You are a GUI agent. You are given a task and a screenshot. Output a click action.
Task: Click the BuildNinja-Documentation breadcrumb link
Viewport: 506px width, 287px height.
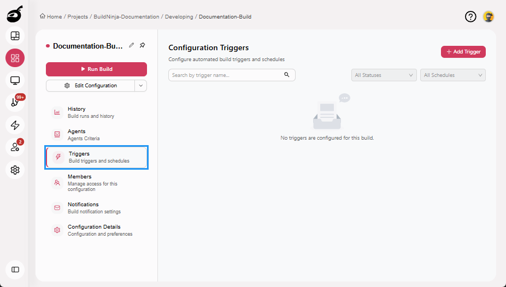(126, 17)
